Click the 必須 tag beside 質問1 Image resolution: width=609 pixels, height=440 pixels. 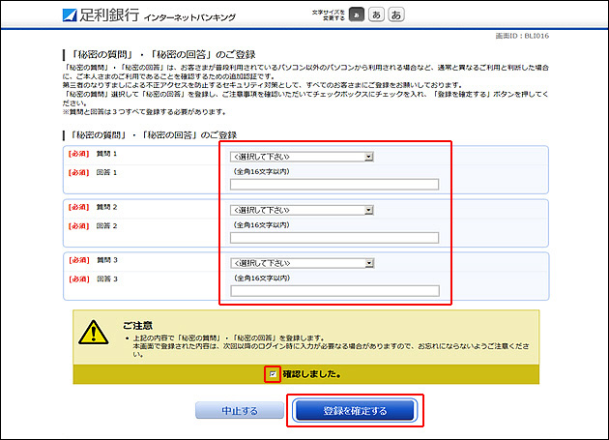pyautogui.click(x=77, y=155)
